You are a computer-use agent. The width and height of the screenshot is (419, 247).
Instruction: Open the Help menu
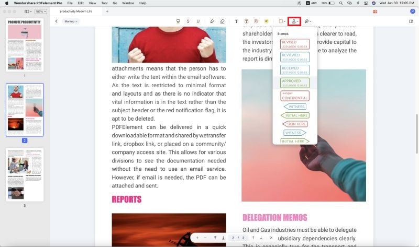pyautogui.click(x=142, y=3)
